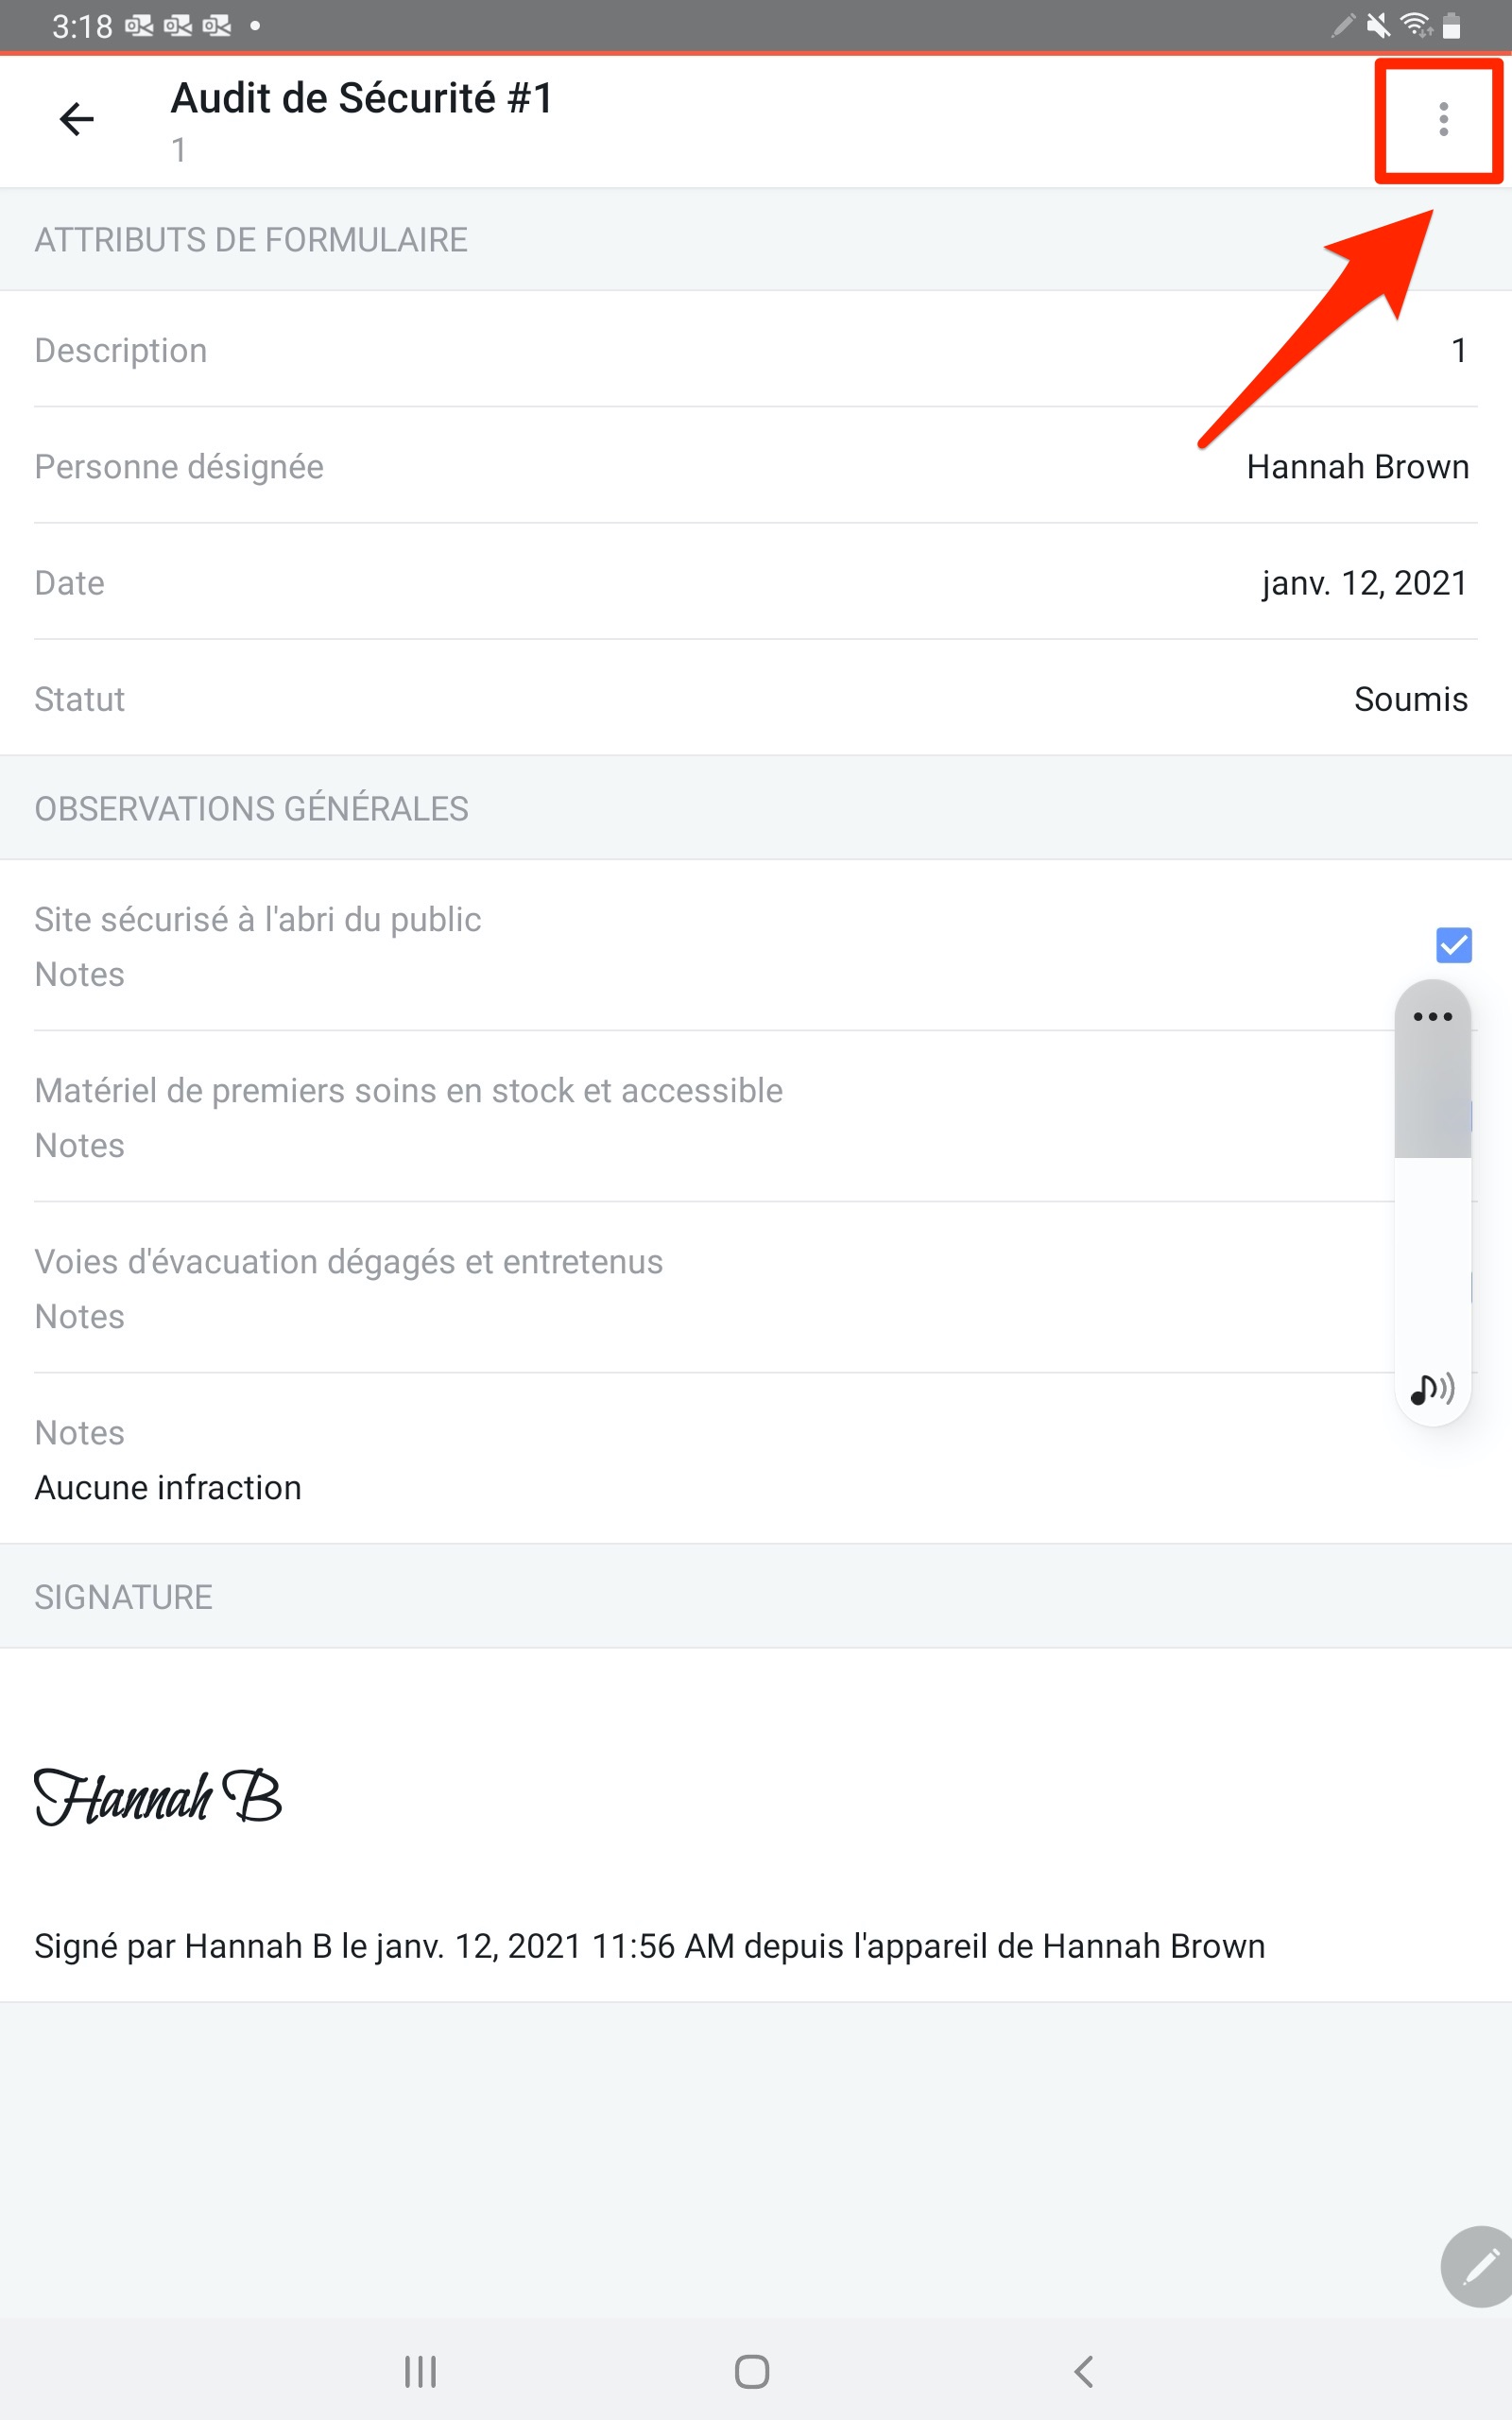Toggle the Site sécurisé checkbox
The image size is (1512, 2420).
click(x=1453, y=945)
